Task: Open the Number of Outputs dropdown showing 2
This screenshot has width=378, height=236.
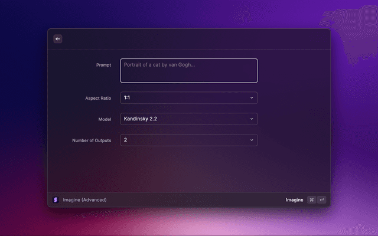Action: [188, 140]
